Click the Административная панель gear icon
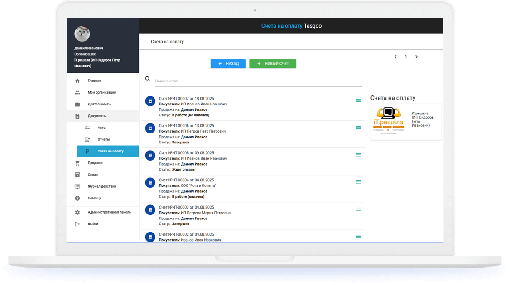 (x=77, y=212)
